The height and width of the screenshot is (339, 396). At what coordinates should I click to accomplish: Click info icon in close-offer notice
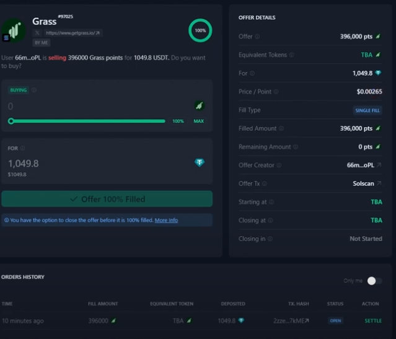pos(7,220)
